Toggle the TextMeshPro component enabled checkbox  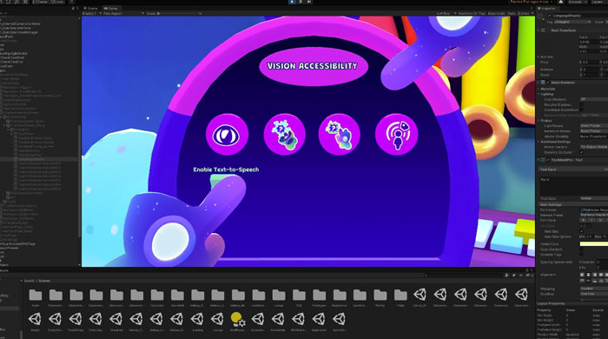(548, 160)
